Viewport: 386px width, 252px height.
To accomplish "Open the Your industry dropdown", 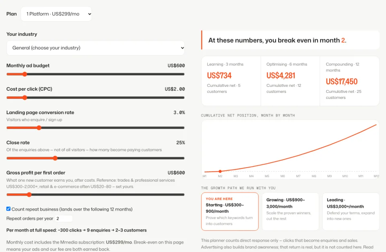I will (x=96, y=48).
